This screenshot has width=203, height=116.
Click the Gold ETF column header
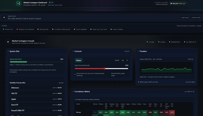[x=150, y=105]
